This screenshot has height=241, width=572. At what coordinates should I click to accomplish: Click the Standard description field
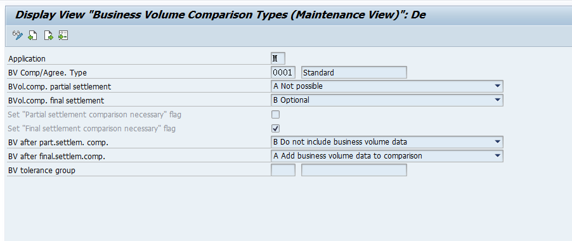point(354,72)
